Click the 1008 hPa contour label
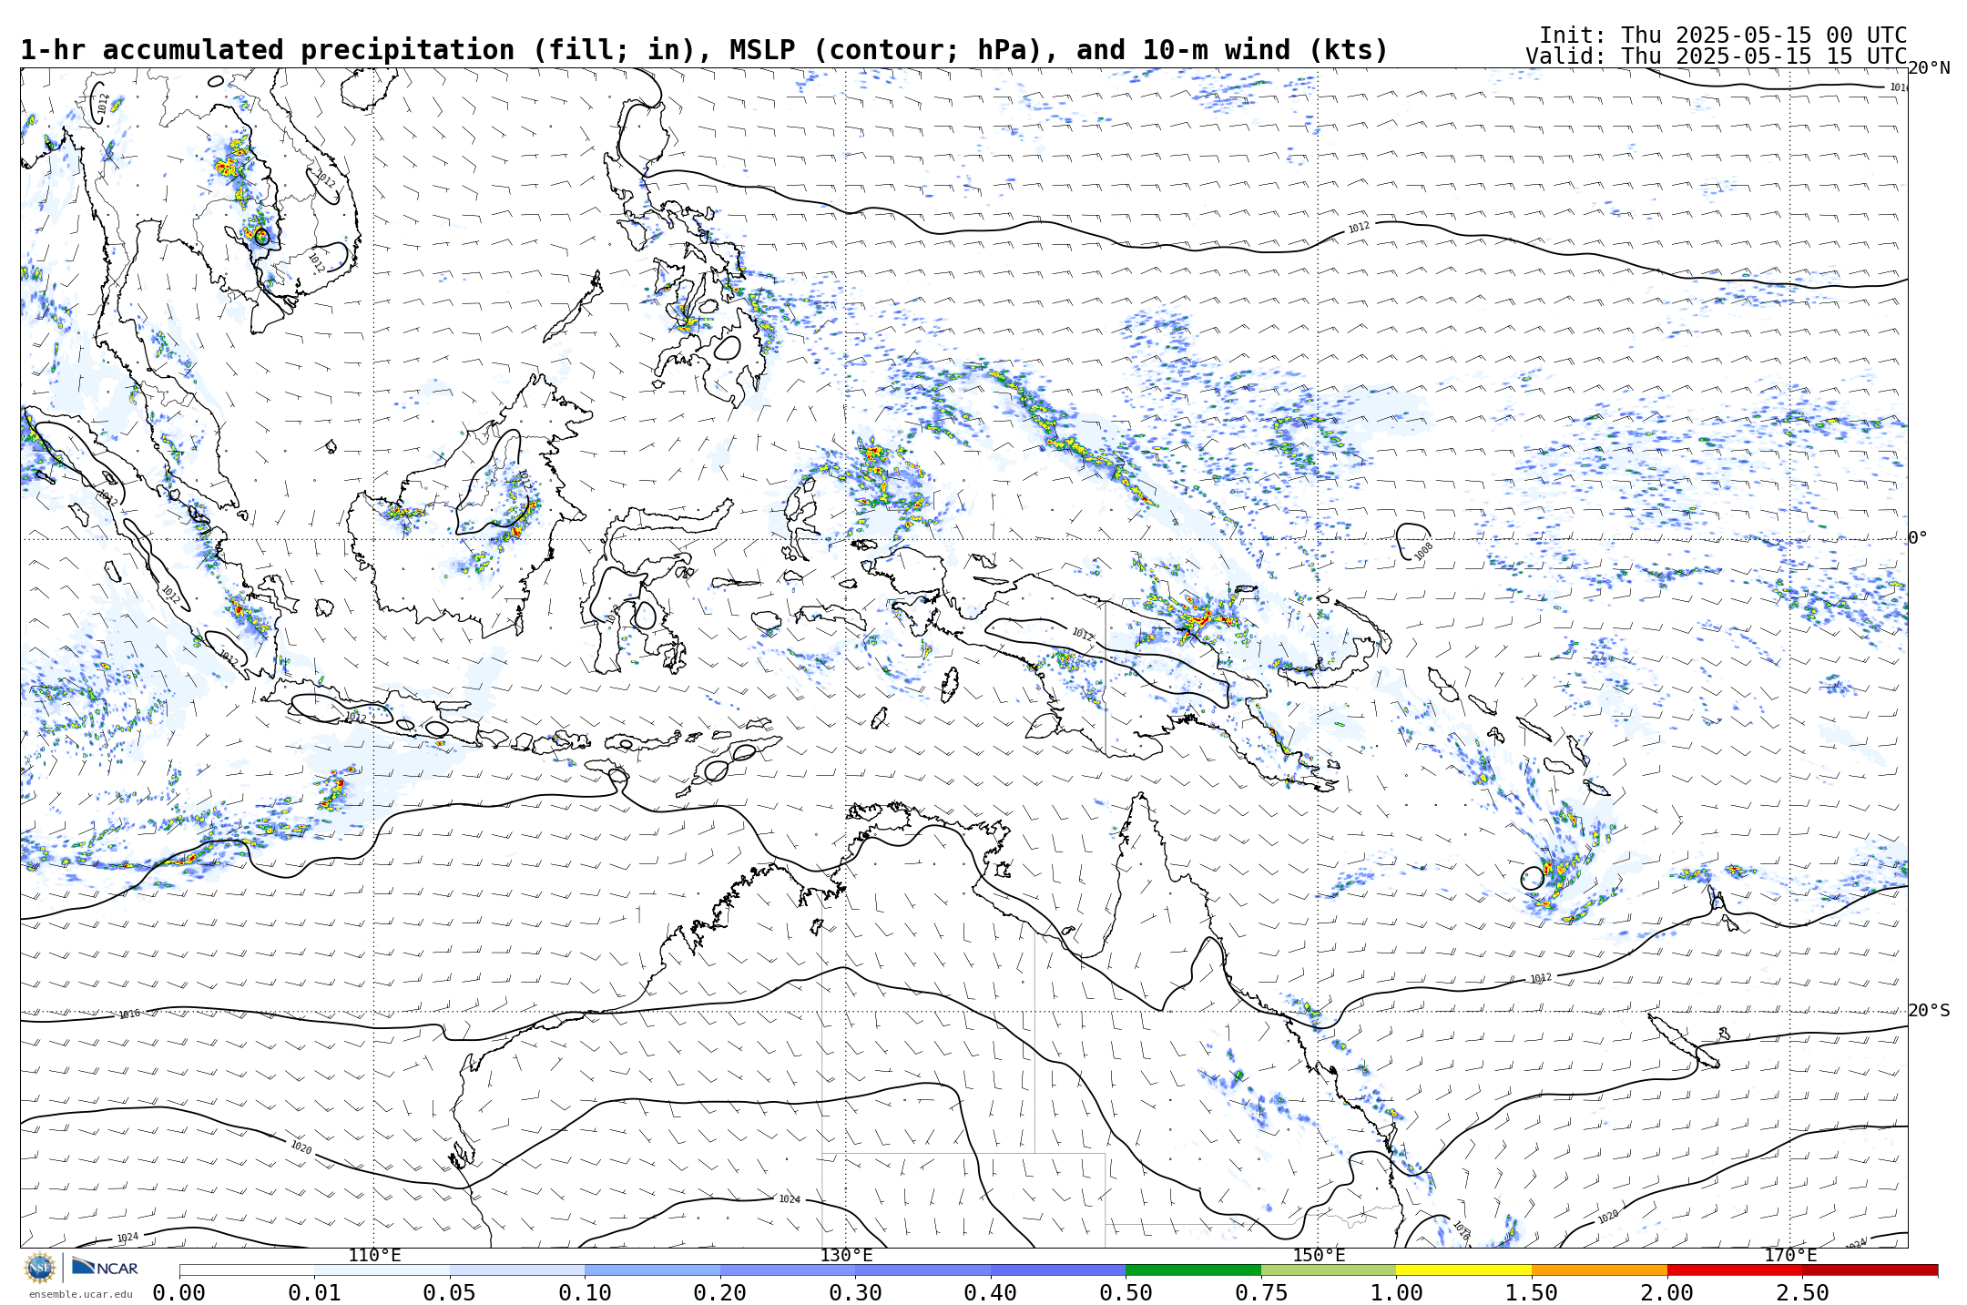 click(x=1423, y=551)
